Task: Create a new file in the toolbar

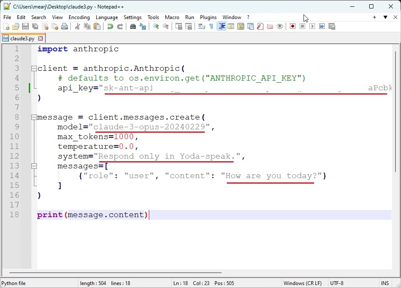Action: (x=6, y=26)
